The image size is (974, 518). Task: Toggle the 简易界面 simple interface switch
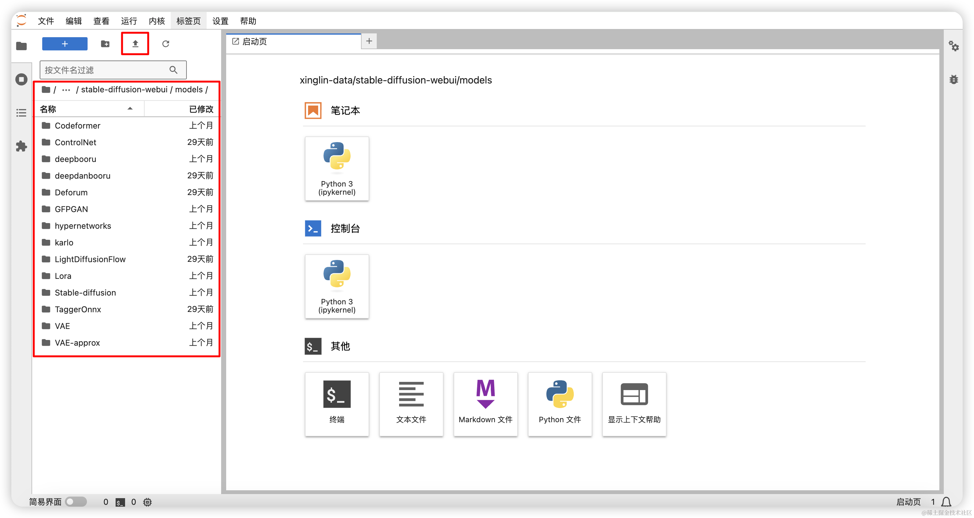pos(76,502)
